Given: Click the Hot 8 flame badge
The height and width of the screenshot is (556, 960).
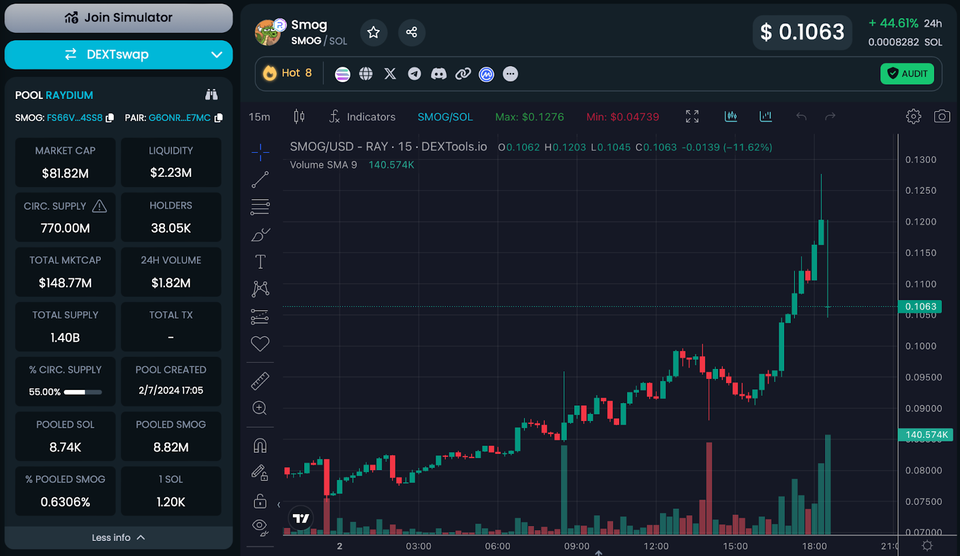Looking at the screenshot, I should (288, 73).
